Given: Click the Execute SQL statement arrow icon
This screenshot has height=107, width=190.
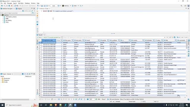Looking at the screenshot, I should tap(37, 11).
